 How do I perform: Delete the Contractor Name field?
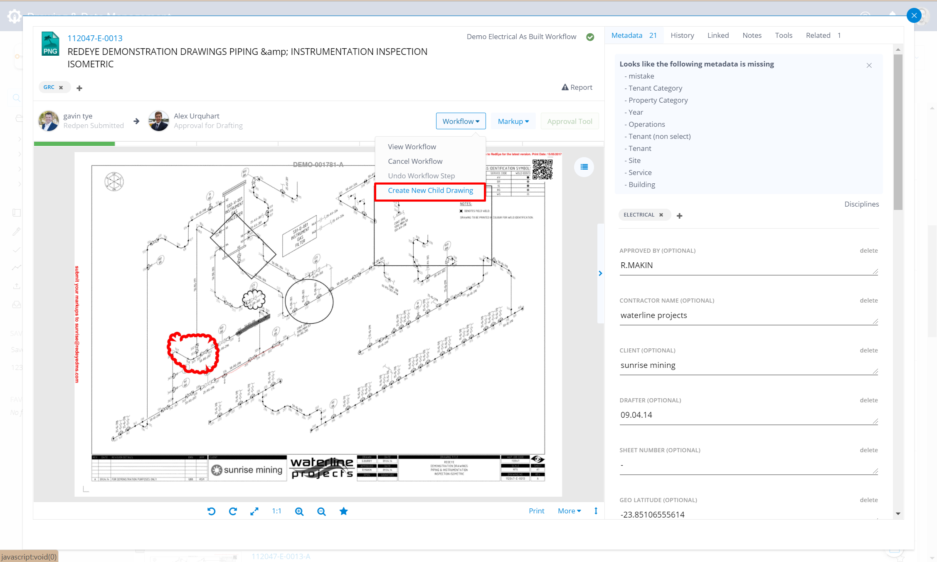coord(868,301)
